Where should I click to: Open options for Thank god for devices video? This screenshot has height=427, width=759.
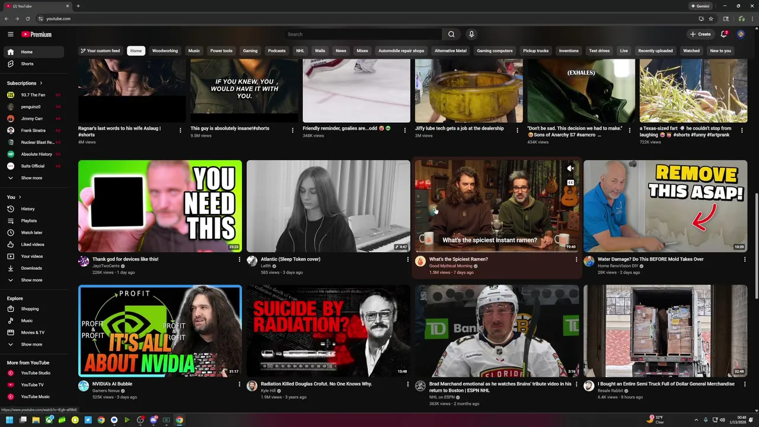tap(240, 260)
